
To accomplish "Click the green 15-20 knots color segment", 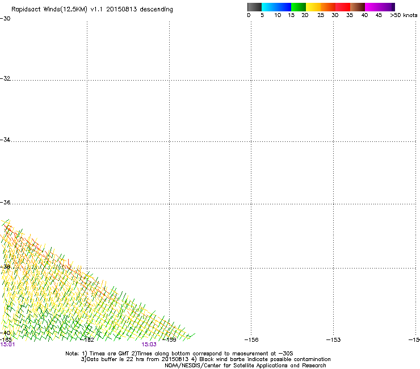I will click(299, 7).
